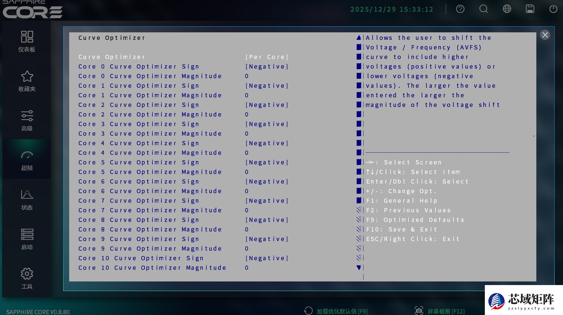The width and height of the screenshot is (563, 315).
Task: Open the 收藏夹 favorites star section
Action: tap(27, 81)
